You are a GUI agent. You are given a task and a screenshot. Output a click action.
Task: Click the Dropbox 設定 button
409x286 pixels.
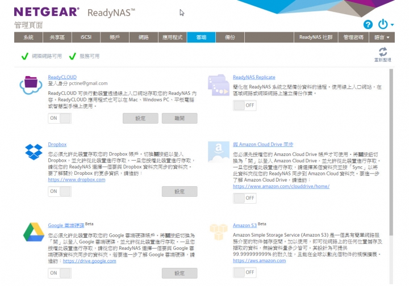(180, 191)
